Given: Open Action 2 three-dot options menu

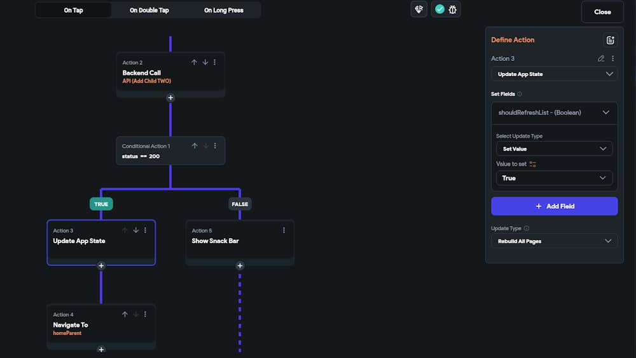Looking at the screenshot, I should click(x=214, y=62).
